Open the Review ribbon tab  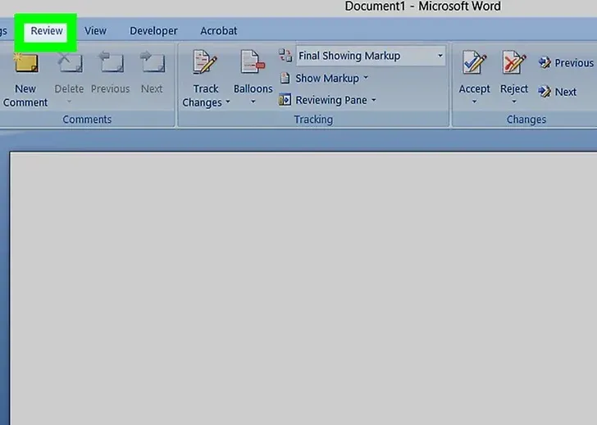click(x=47, y=31)
